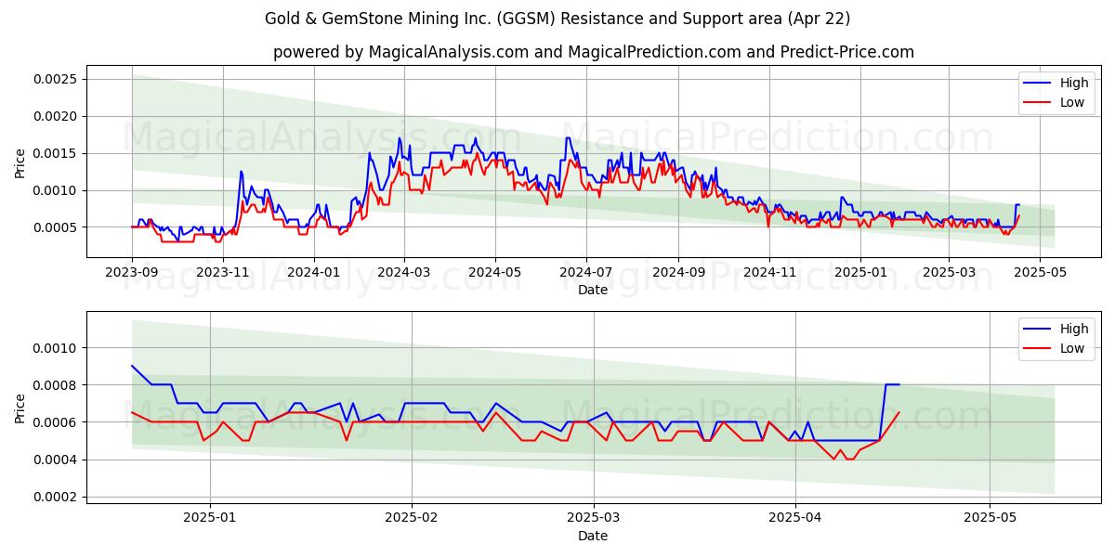Click the 2024-03 date tick label

click(403, 272)
